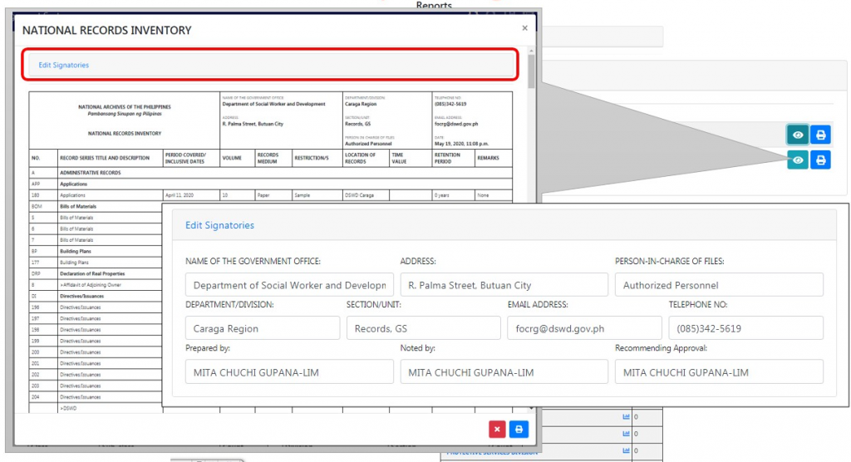Click Edit Signatories heading in the enlarged panel
The width and height of the screenshot is (851, 462).
point(219,225)
